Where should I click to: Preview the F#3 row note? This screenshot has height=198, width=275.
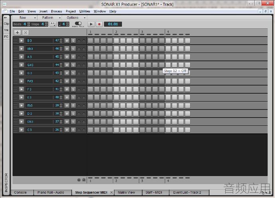[x=22, y=81]
